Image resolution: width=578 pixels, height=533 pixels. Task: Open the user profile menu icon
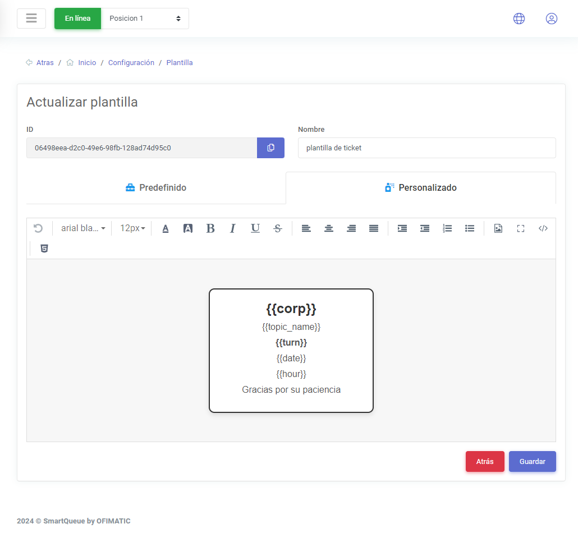tap(552, 19)
